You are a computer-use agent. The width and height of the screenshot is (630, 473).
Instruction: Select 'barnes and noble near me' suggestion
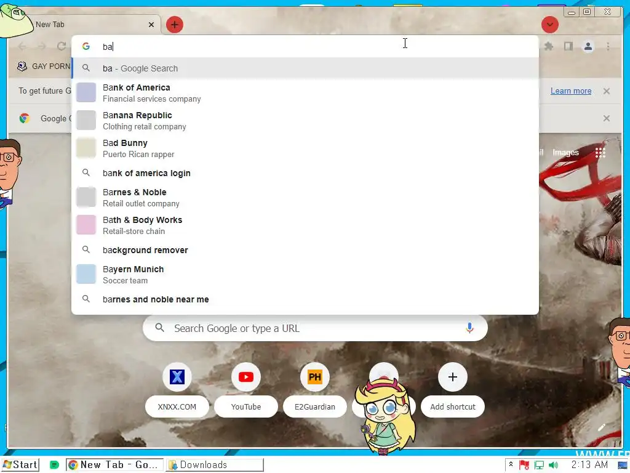pos(305,299)
